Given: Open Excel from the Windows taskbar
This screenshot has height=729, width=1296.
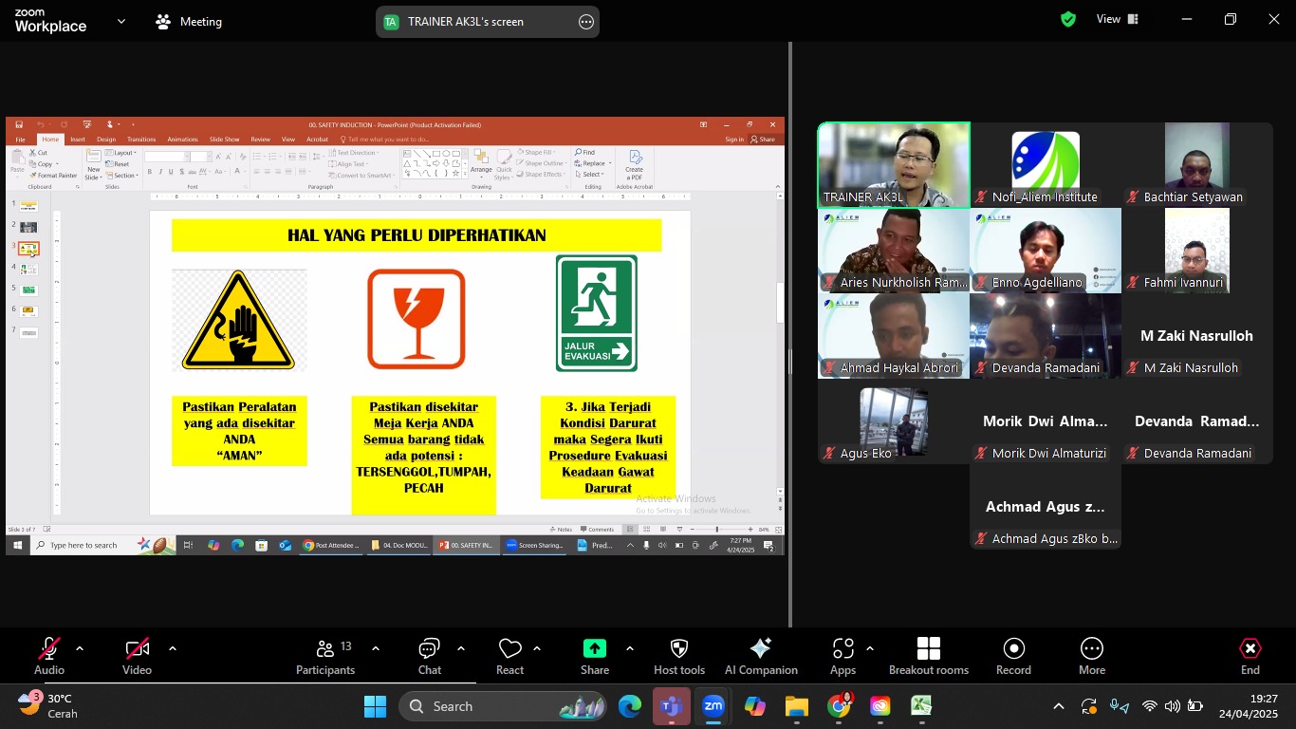Looking at the screenshot, I should 921,706.
